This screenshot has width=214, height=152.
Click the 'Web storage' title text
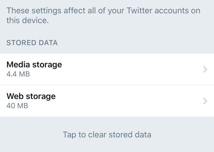[x=31, y=96]
